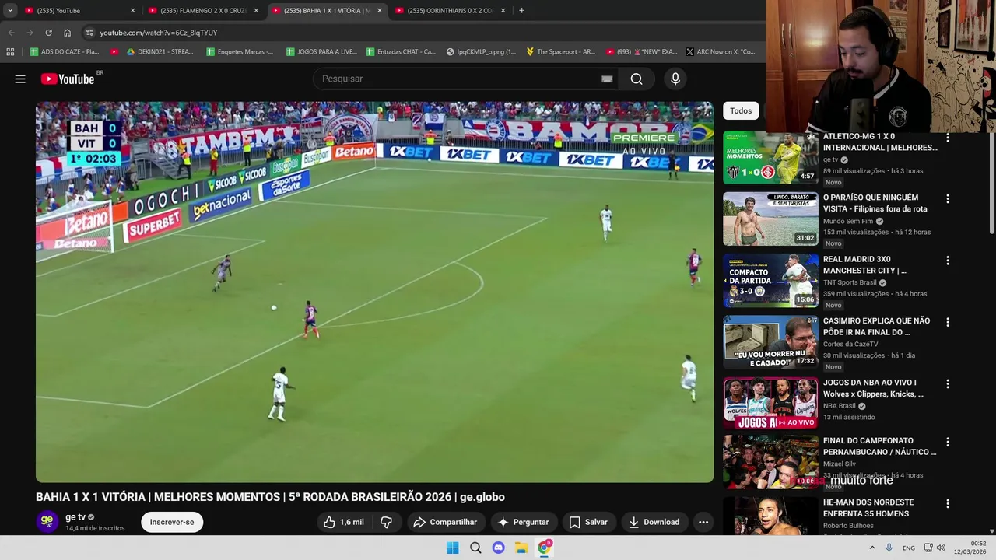Reload the page in browser toolbar
The height and width of the screenshot is (560, 996).
click(x=48, y=33)
